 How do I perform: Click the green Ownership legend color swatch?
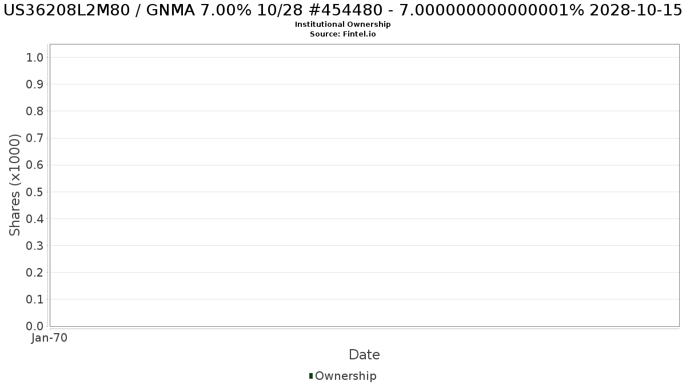coord(311,376)
